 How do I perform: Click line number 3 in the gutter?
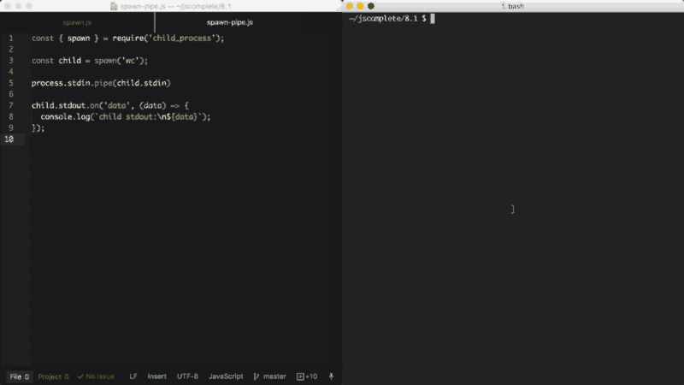pos(11,61)
